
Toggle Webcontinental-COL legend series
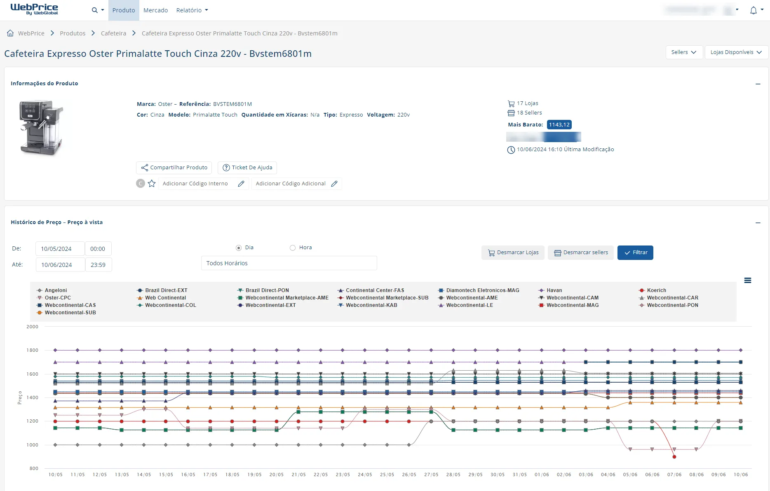tap(167, 305)
